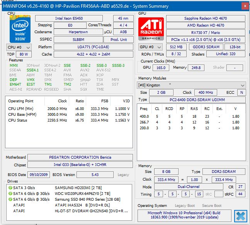Select the CPU Status row
This screenshot has width=250, height=225.
click(69, 120)
